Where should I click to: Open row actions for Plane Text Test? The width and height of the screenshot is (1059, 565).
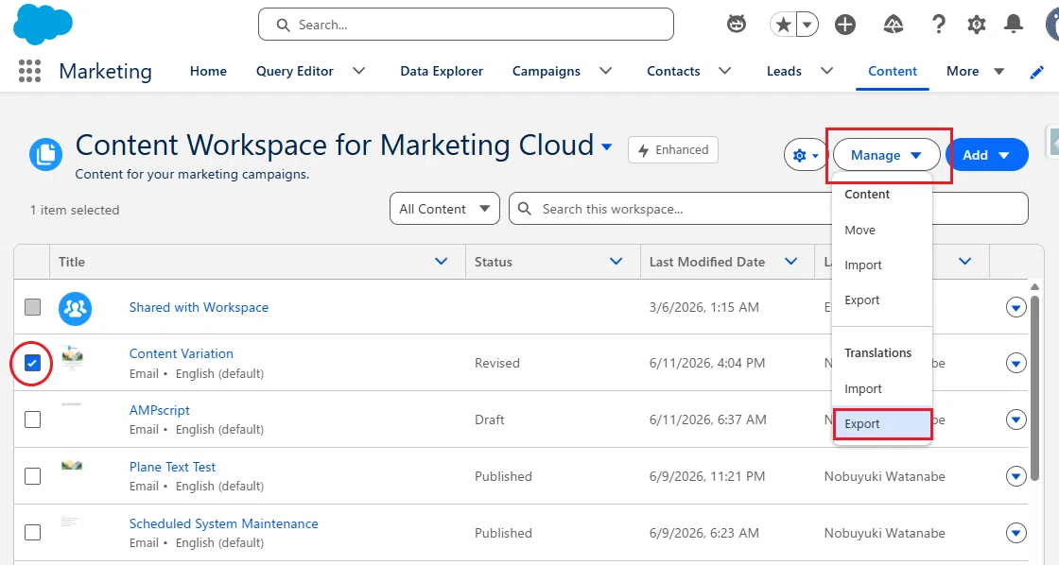pos(1016,476)
